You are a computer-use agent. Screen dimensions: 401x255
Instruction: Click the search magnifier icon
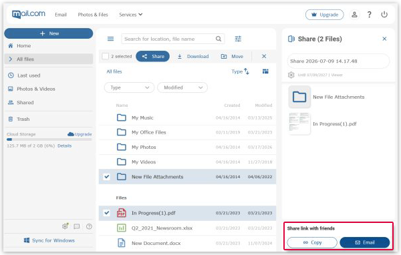219,39
